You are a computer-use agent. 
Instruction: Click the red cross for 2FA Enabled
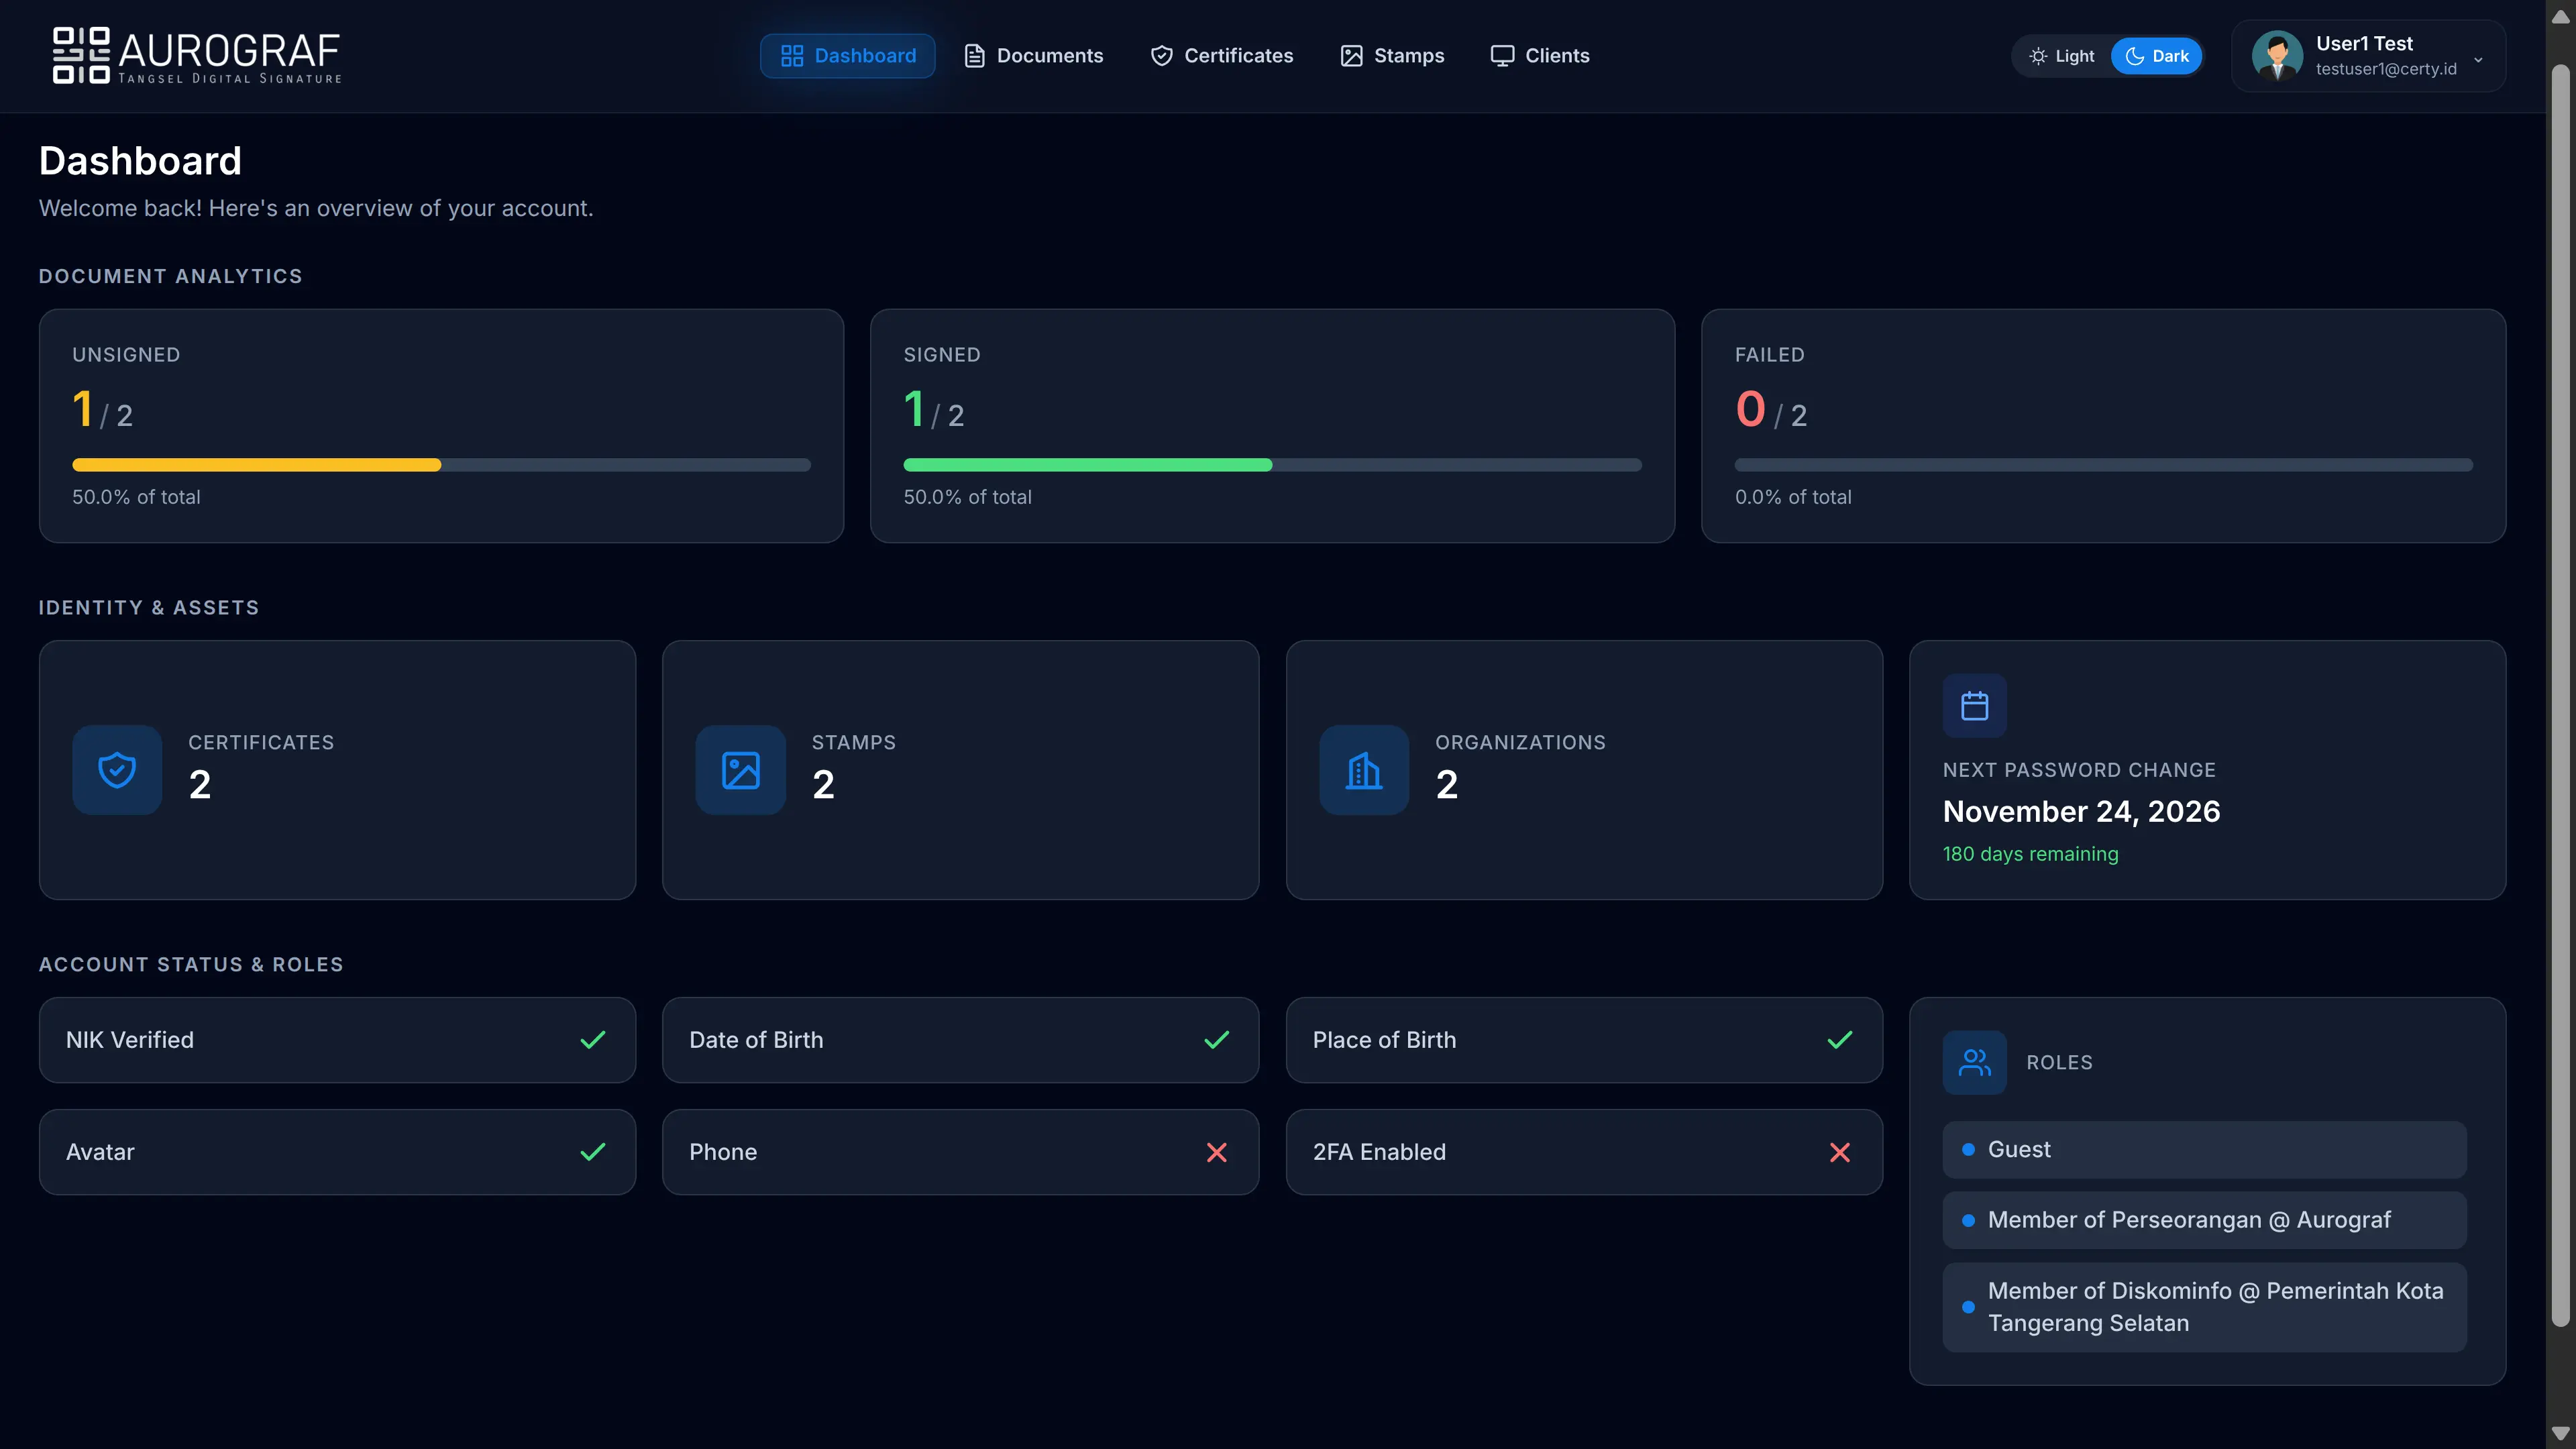(1840, 1152)
